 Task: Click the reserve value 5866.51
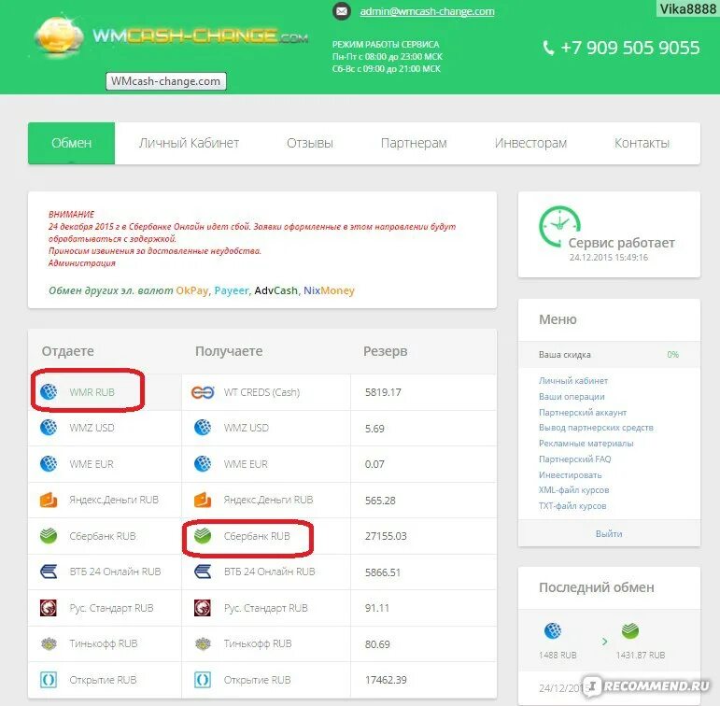coord(383,572)
